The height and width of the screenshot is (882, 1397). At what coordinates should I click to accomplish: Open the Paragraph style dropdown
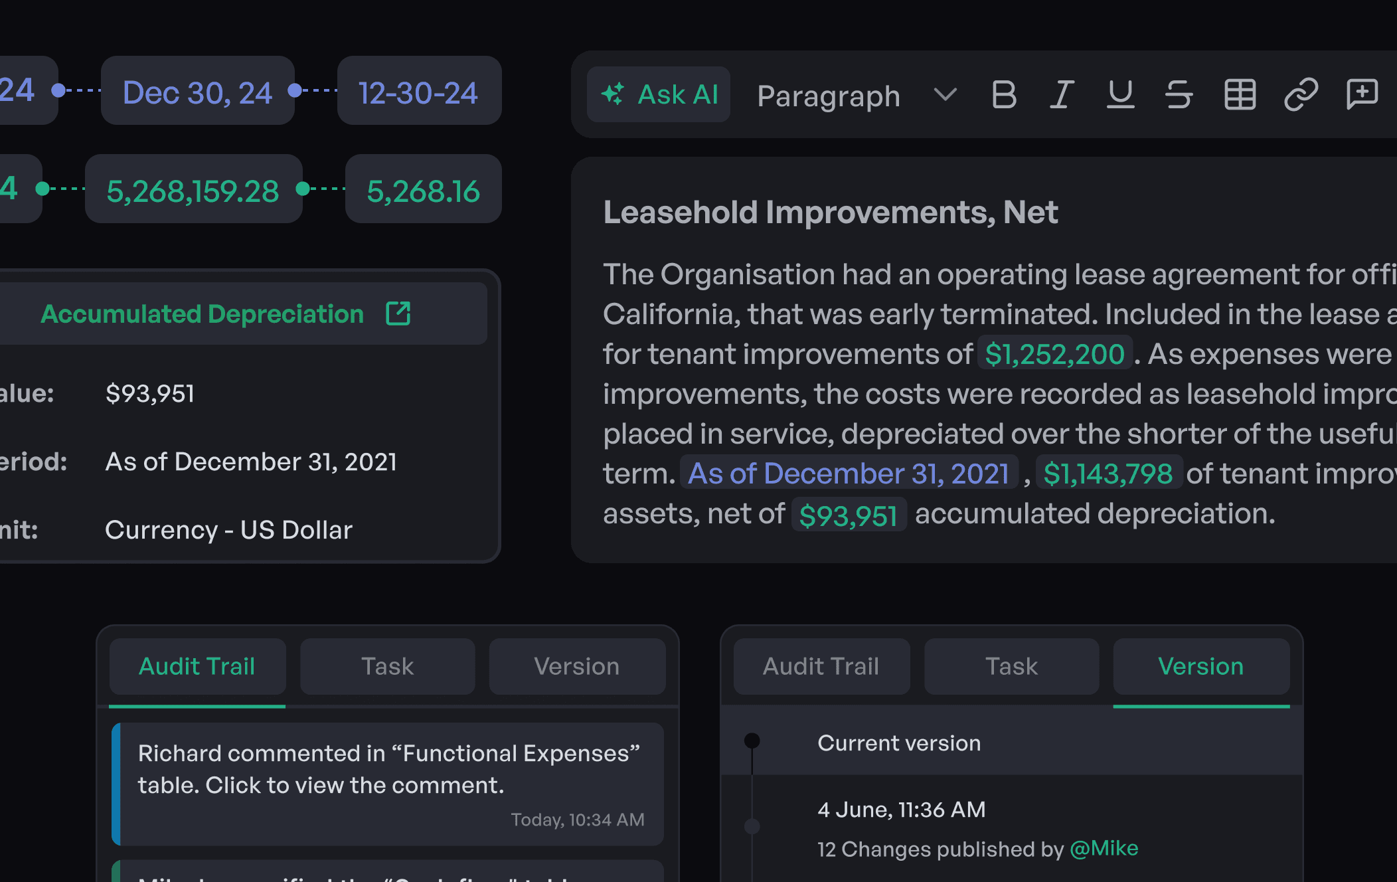coord(857,95)
